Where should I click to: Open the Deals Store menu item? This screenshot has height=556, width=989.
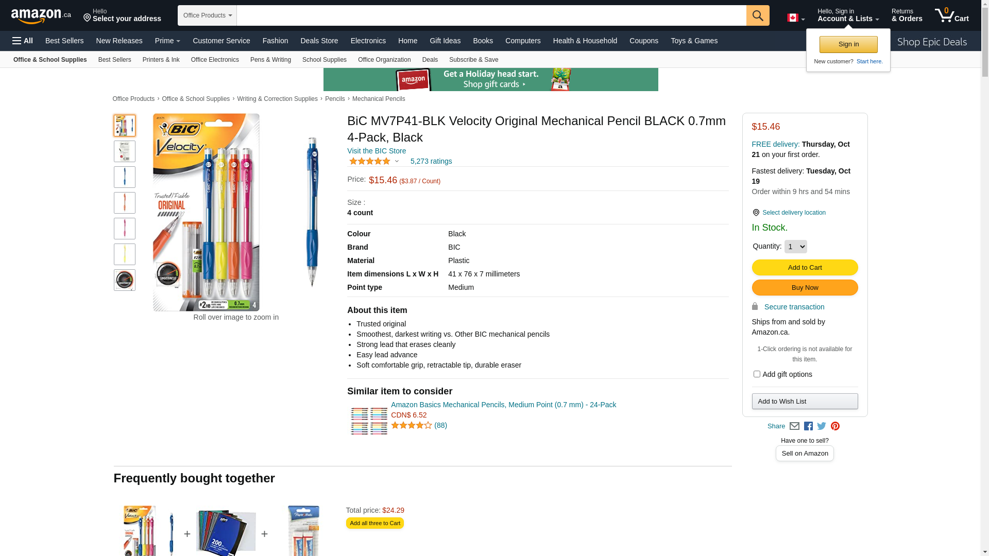(x=319, y=41)
